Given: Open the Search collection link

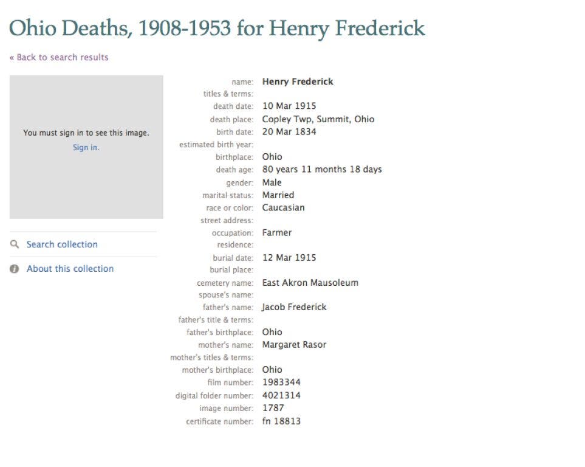Looking at the screenshot, I should coord(62,244).
